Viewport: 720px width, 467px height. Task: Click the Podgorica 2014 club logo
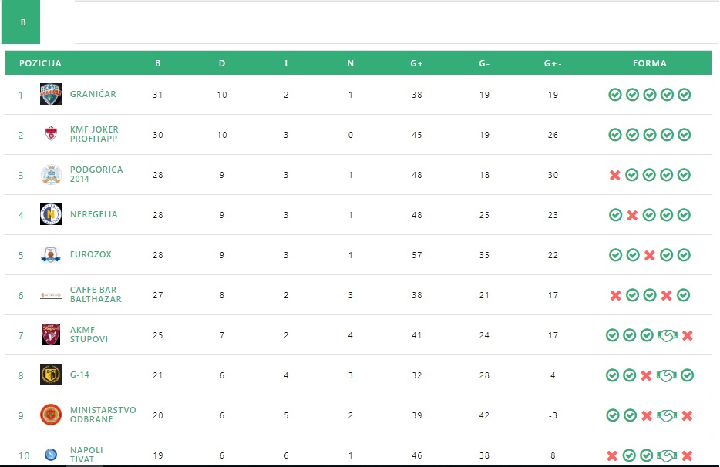coord(51,174)
